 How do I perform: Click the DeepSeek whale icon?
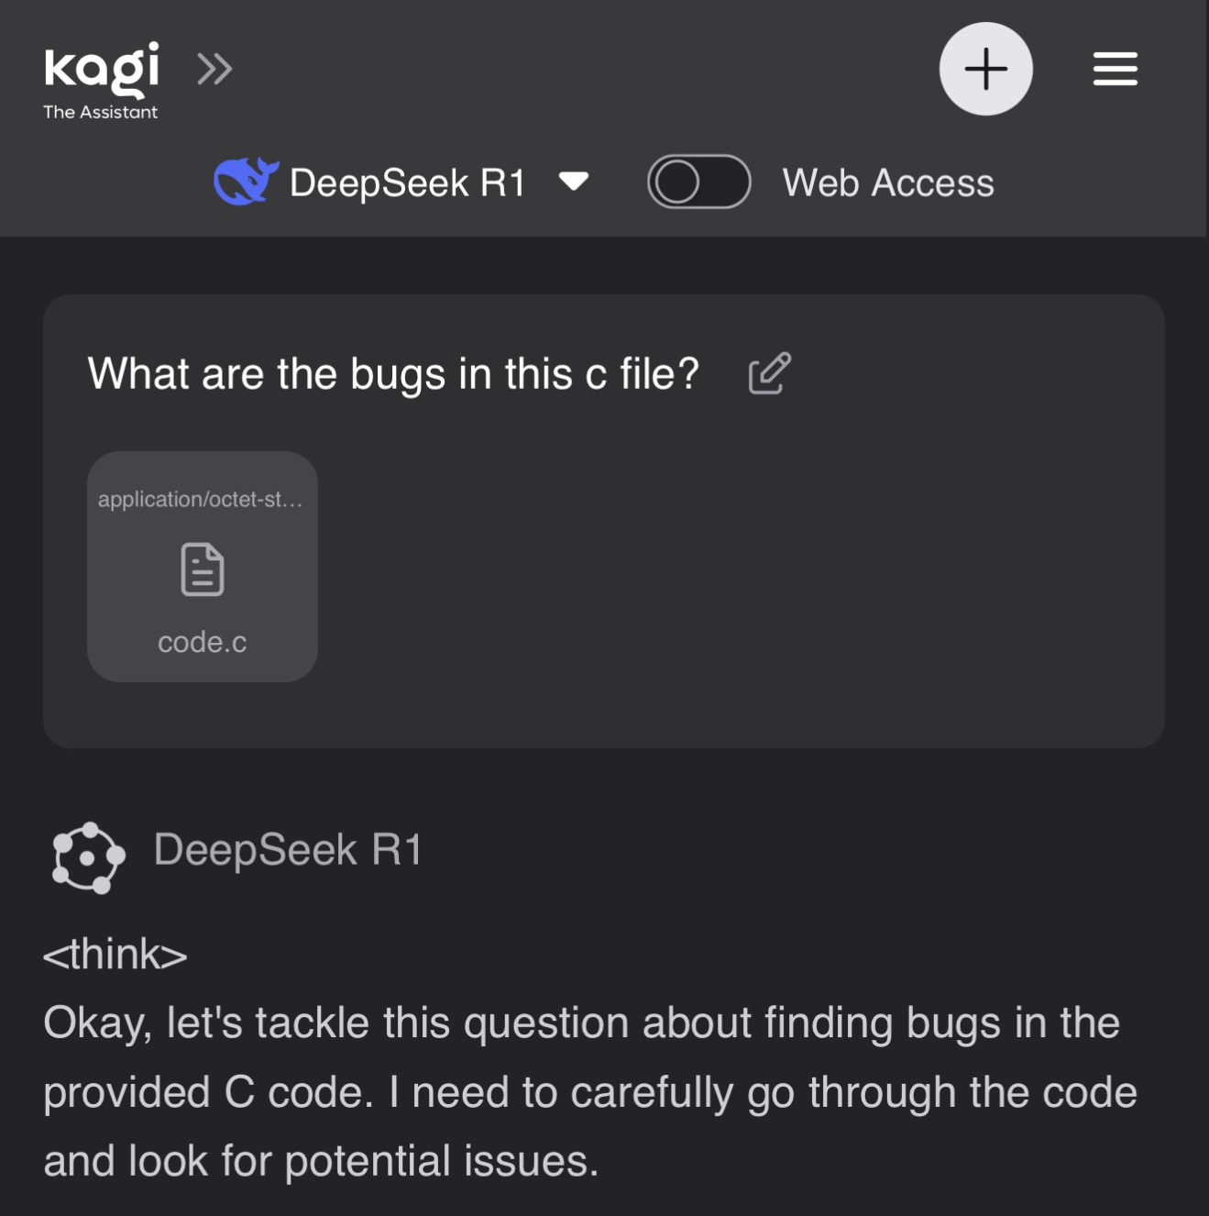[x=245, y=182]
